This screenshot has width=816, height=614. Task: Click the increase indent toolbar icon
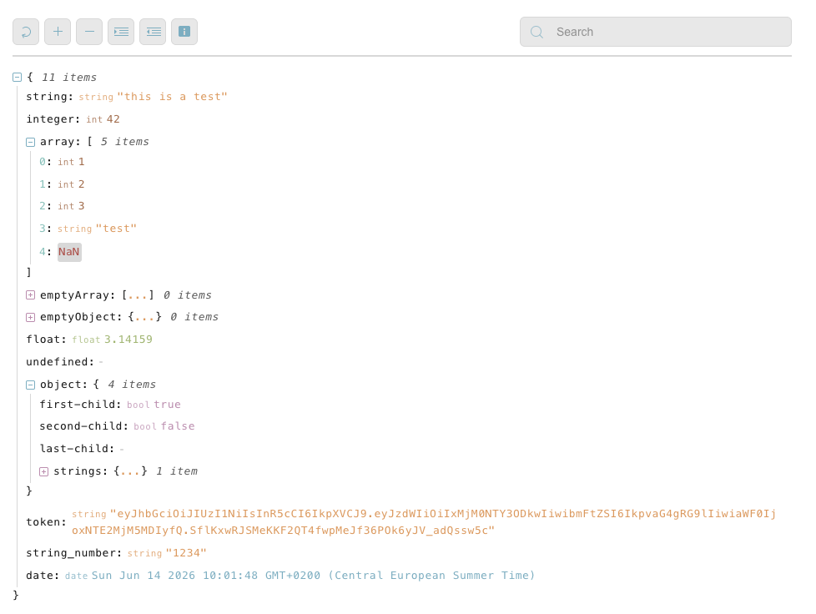tap(121, 32)
